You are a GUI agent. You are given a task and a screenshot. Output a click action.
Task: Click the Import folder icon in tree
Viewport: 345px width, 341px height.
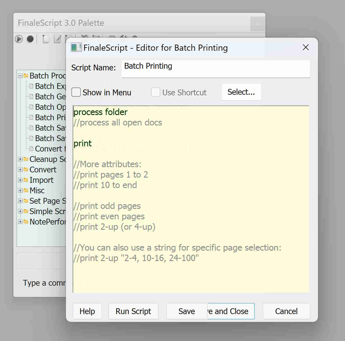26,180
